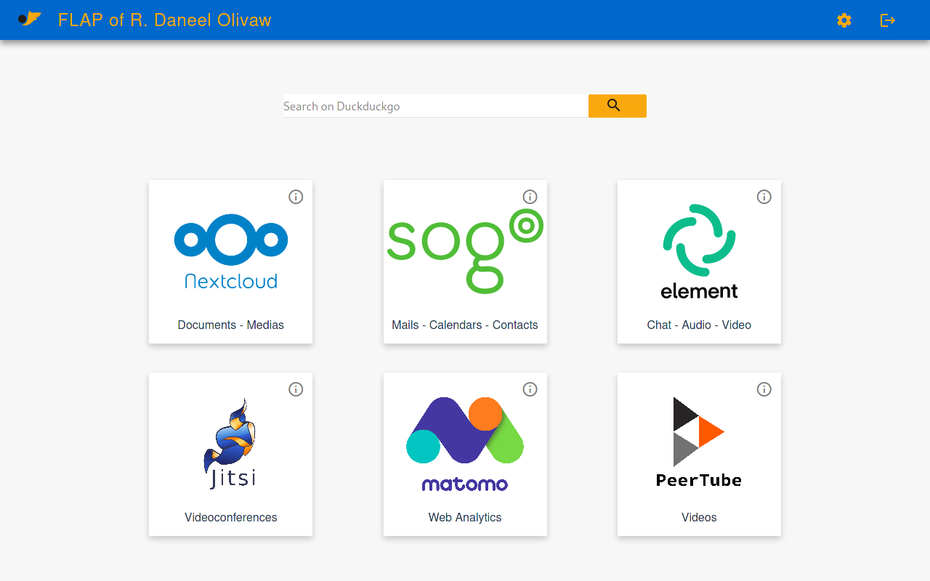Screen dimensions: 930x581
Task: Open the PeerTube logo
Action: coord(699,442)
